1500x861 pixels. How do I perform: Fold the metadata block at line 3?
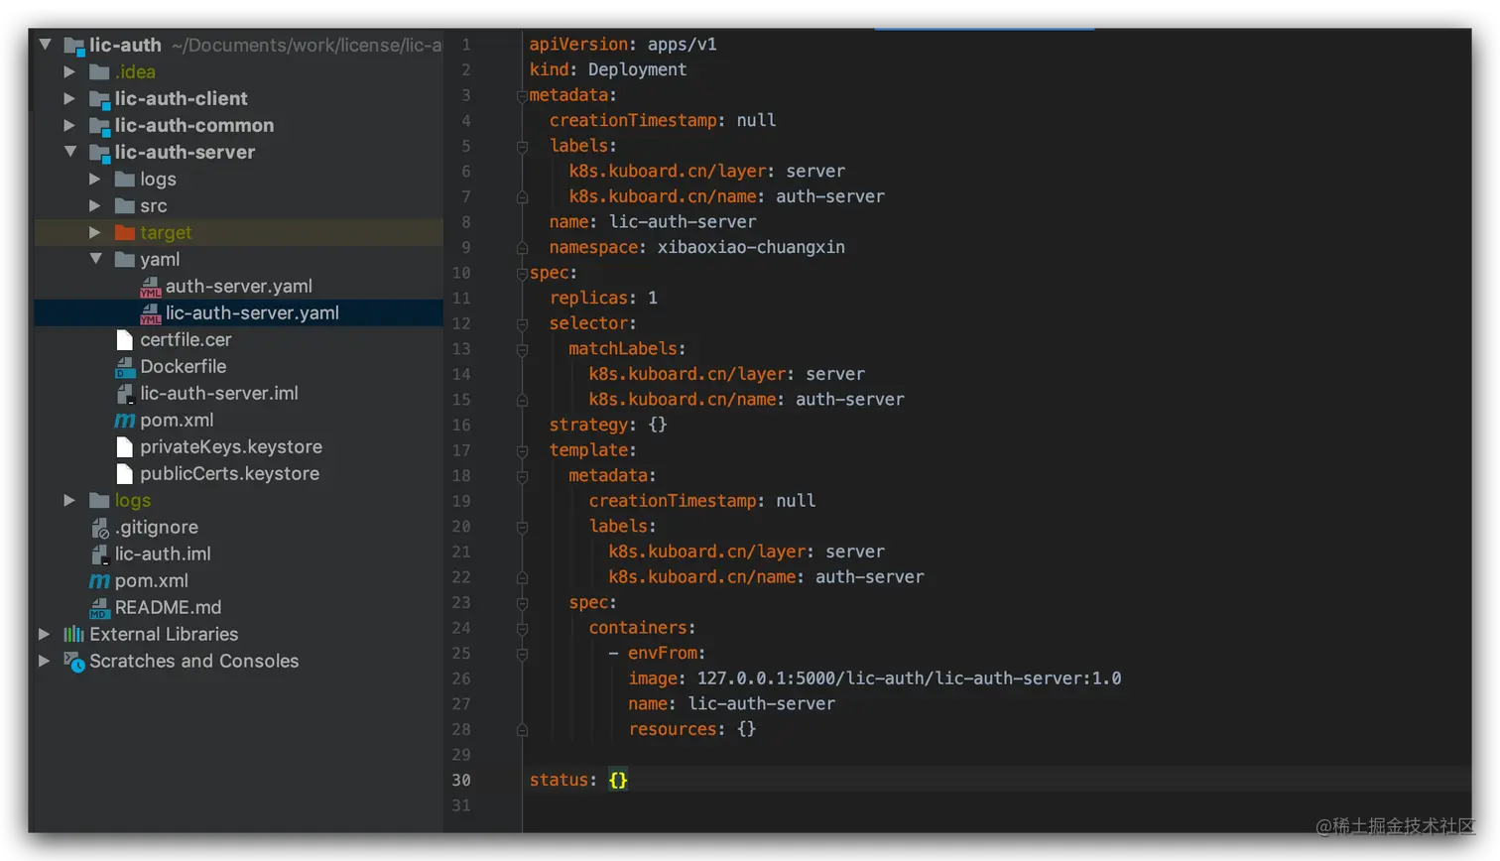(522, 96)
